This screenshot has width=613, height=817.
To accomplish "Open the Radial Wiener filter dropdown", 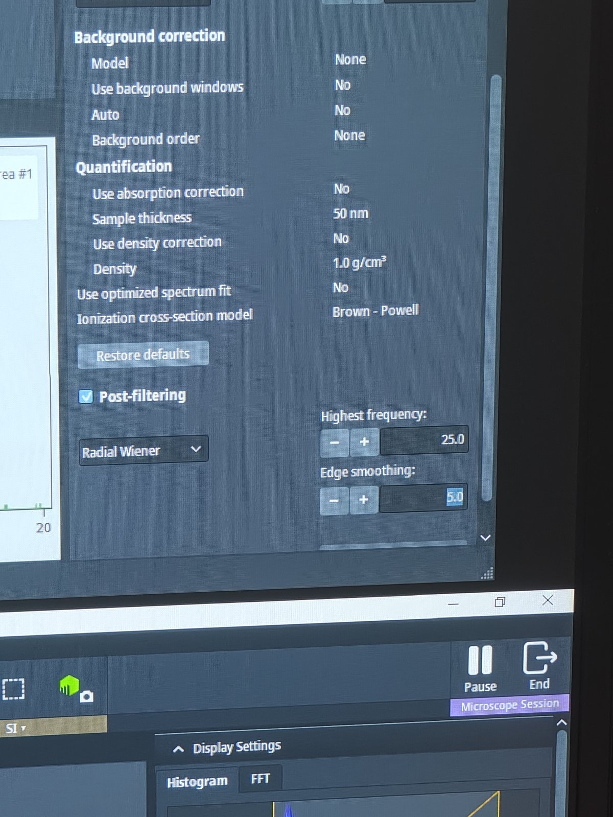I will click(x=143, y=450).
